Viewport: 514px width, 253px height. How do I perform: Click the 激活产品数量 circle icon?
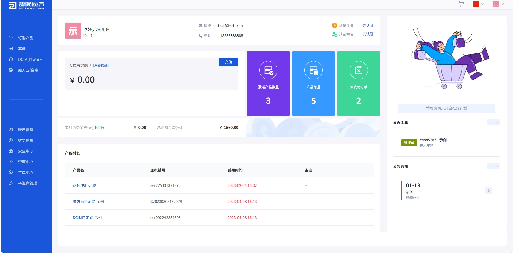coord(268,70)
